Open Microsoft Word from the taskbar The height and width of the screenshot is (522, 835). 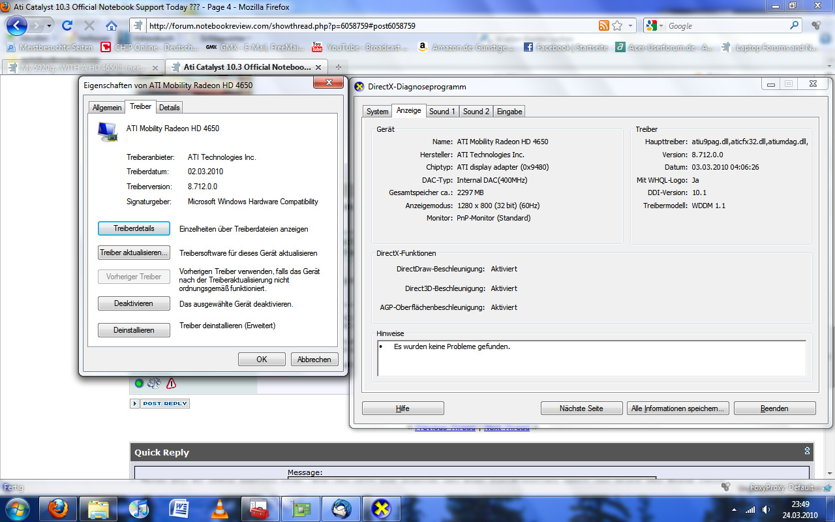click(x=179, y=508)
